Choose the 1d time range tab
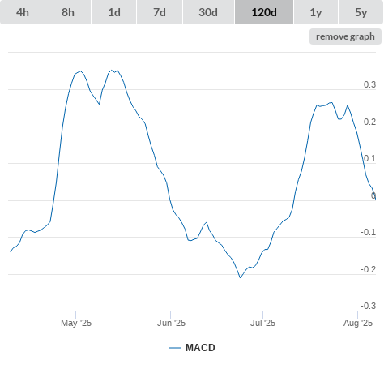The image size is (384, 369). [x=114, y=12]
